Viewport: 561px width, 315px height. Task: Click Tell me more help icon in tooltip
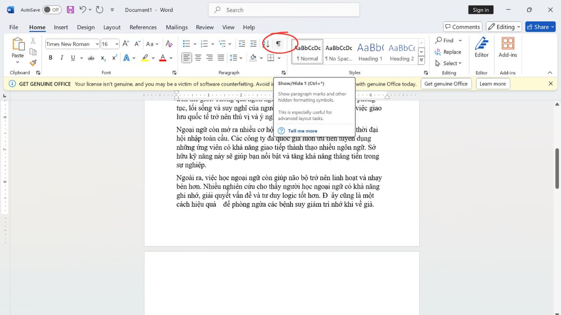click(281, 131)
